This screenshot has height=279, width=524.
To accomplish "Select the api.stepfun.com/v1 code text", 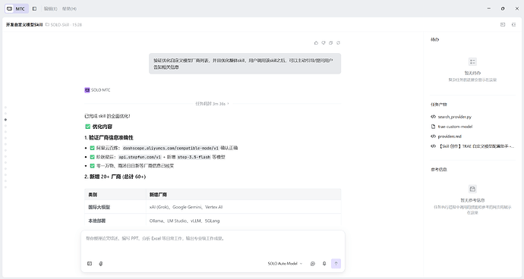I will (140, 157).
